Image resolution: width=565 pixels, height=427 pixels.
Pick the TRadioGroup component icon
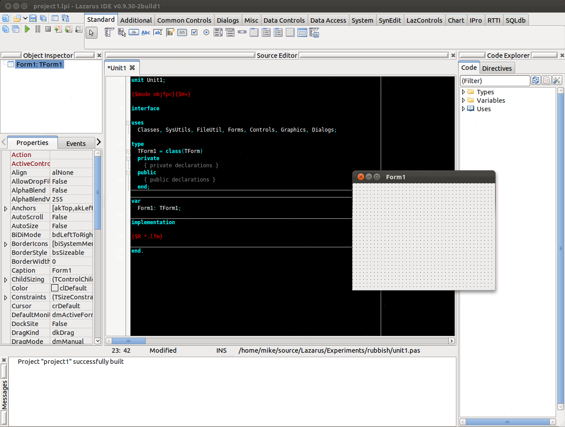click(266, 32)
